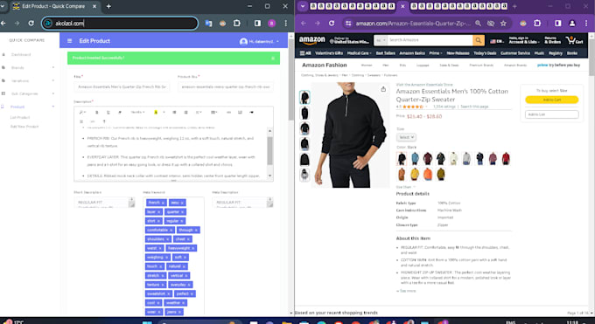Open the paragraph alignment dropdown in editor
The width and height of the screenshot is (595, 324).
click(x=199, y=112)
